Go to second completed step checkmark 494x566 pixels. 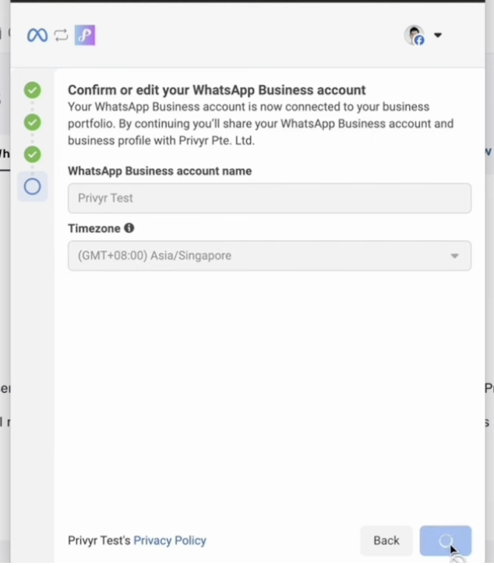click(x=33, y=122)
